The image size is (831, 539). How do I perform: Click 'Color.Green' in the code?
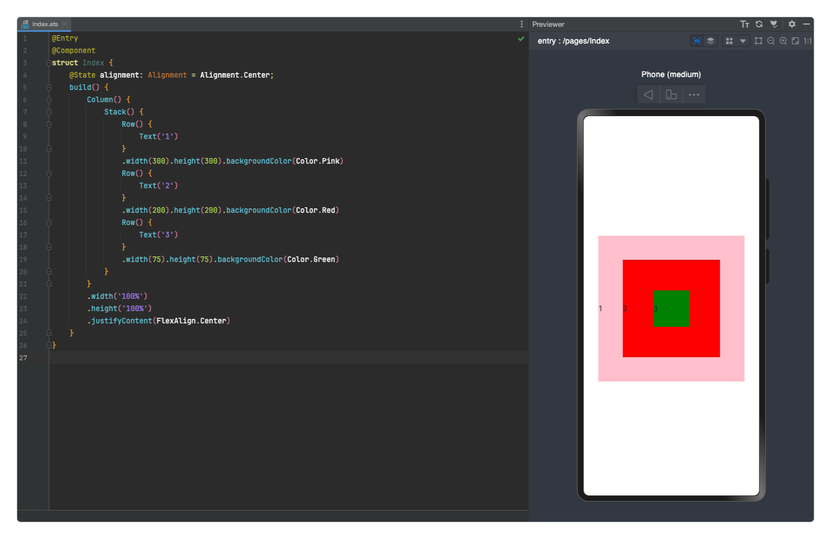311,260
